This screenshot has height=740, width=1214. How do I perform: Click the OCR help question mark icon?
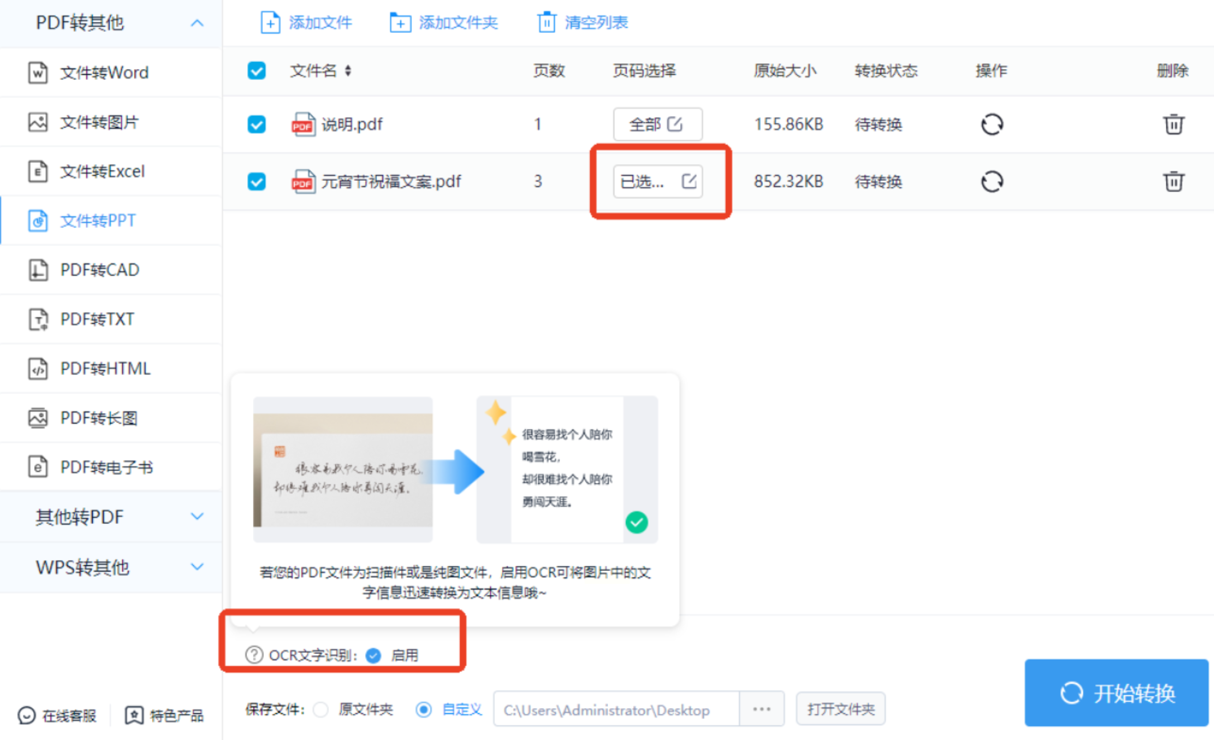254,654
